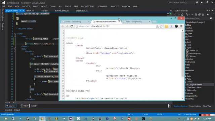
Task: Click '1 error in 1 file' status bar text
Action: (x=190, y=114)
